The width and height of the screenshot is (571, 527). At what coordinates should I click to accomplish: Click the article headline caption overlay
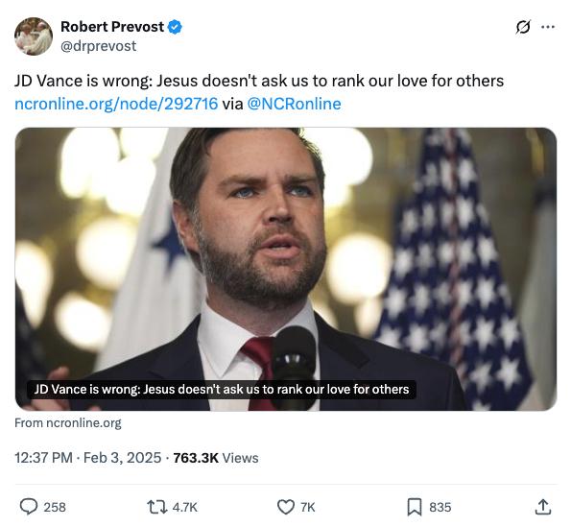coord(222,390)
